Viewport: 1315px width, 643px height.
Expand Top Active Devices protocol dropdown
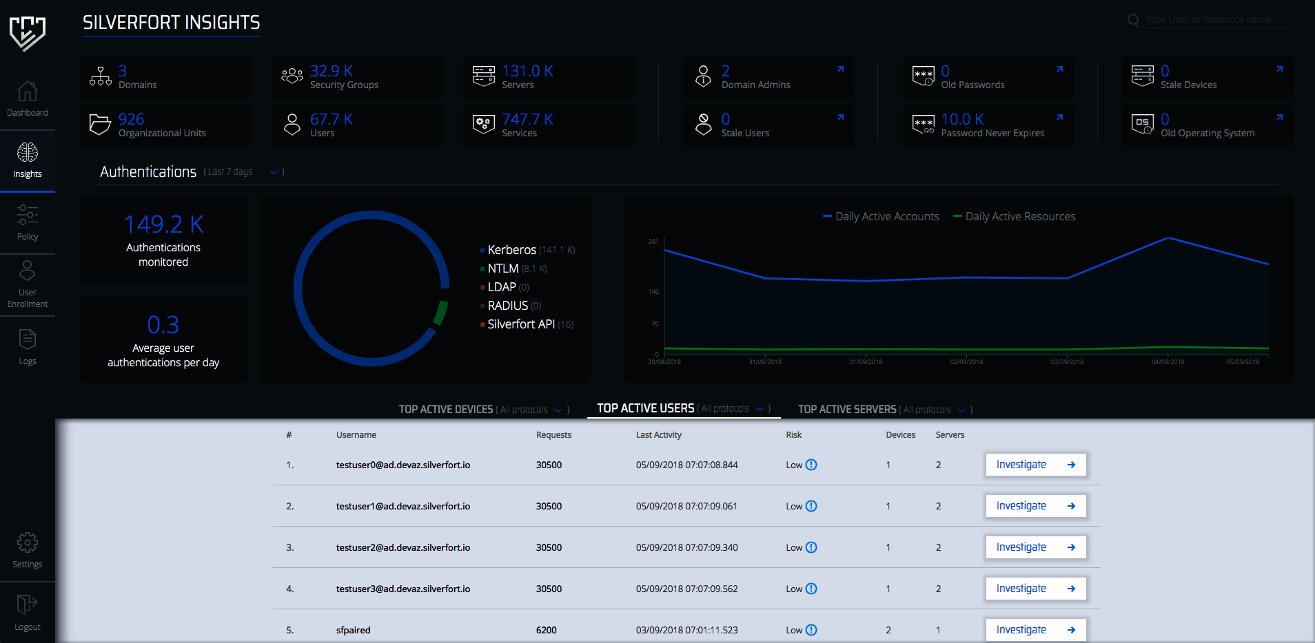coord(558,410)
